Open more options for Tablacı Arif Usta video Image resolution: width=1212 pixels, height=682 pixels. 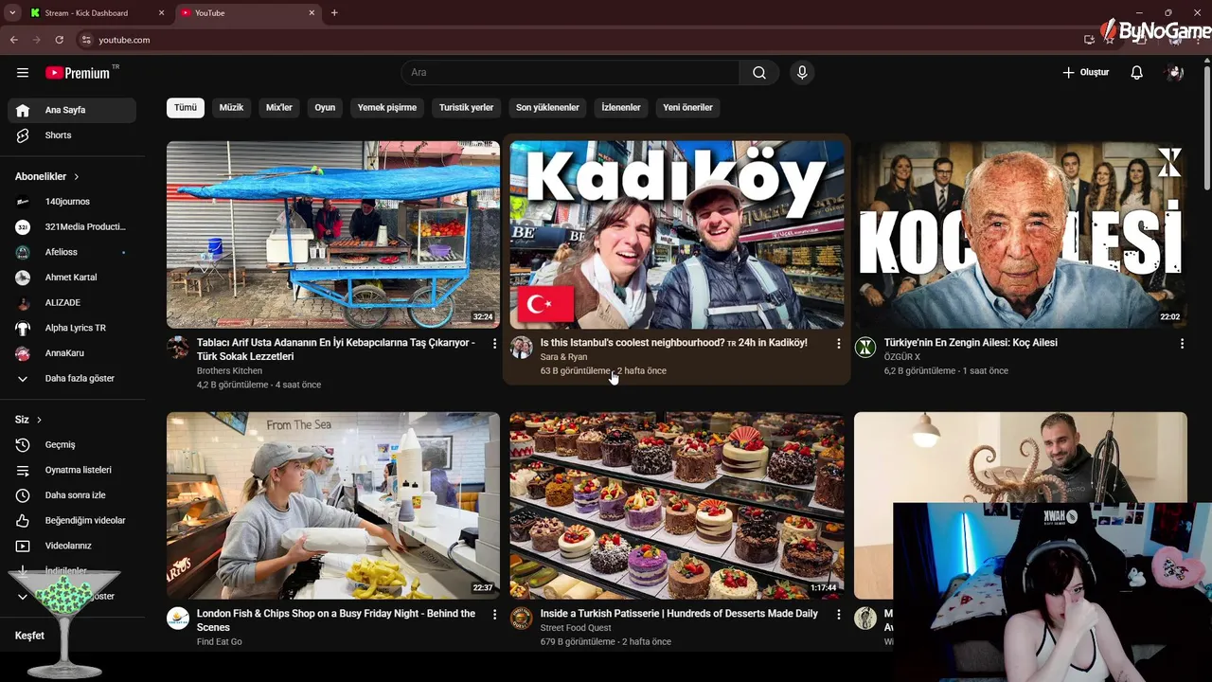tap(494, 344)
